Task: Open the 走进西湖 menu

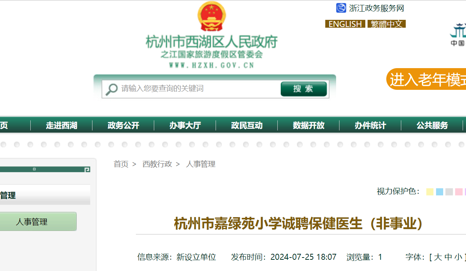Action: pyautogui.click(x=61, y=125)
